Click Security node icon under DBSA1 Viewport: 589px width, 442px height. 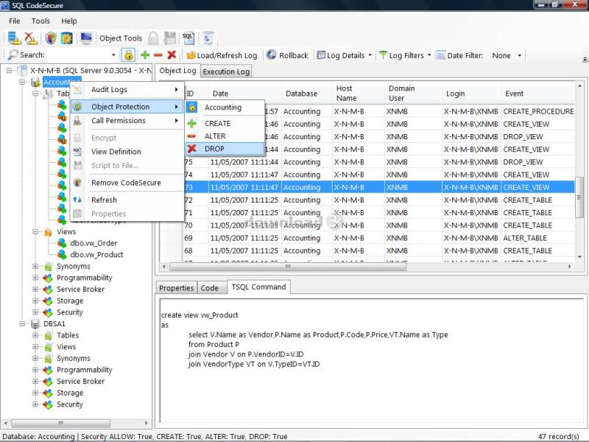pos(47,404)
